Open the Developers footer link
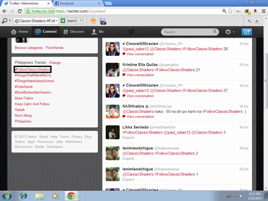 (54, 147)
